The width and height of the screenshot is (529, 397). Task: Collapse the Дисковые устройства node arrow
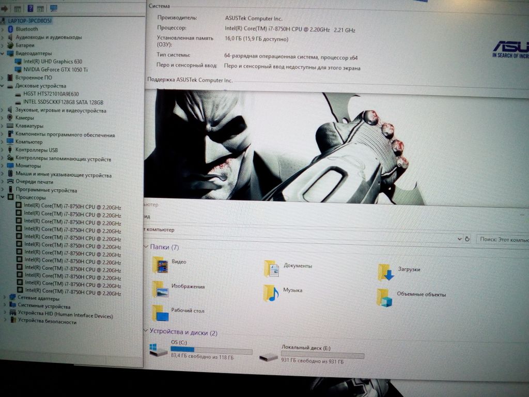coord(3,86)
